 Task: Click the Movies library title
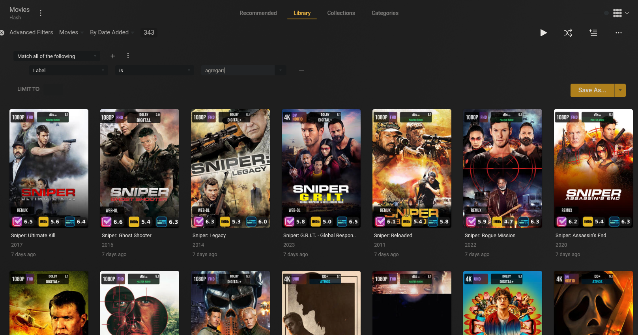(x=19, y=9)
